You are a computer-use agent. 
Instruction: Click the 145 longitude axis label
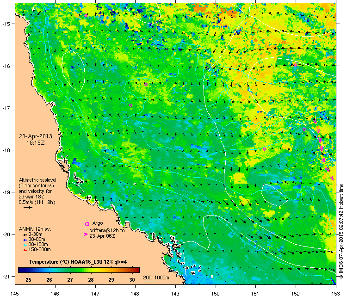(x=15, y=293)
